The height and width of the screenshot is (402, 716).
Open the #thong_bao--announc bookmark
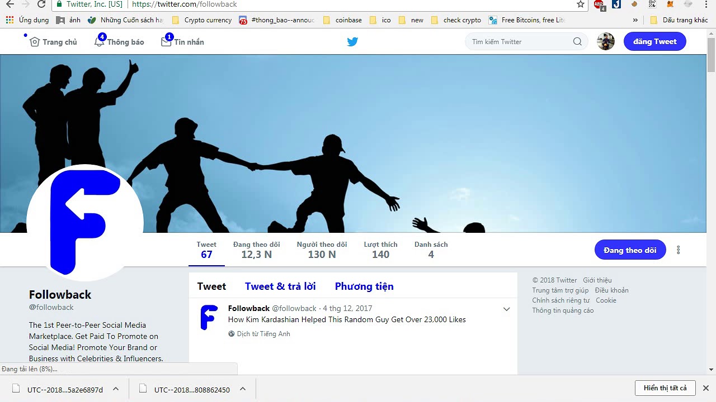click(x=277, y=20)
